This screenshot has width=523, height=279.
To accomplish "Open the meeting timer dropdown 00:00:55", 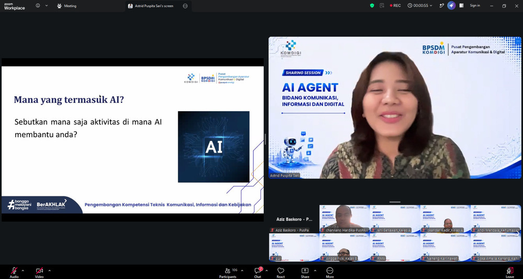I will click(x=419, y=6).
